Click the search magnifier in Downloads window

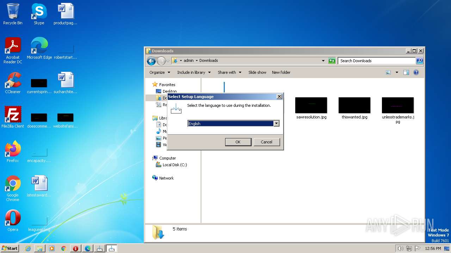(420, 61)
